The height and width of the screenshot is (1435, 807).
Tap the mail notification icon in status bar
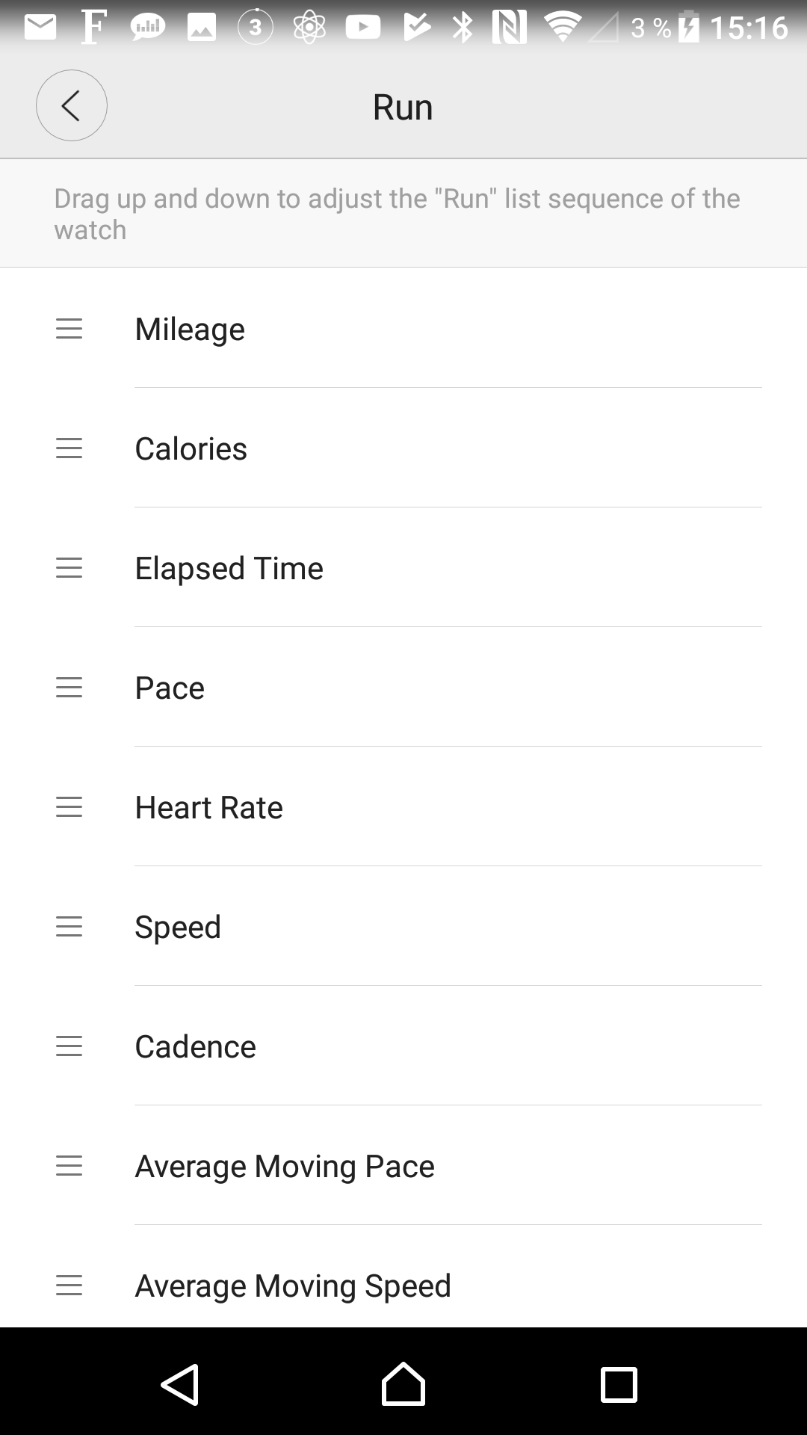tap(40, 28)
